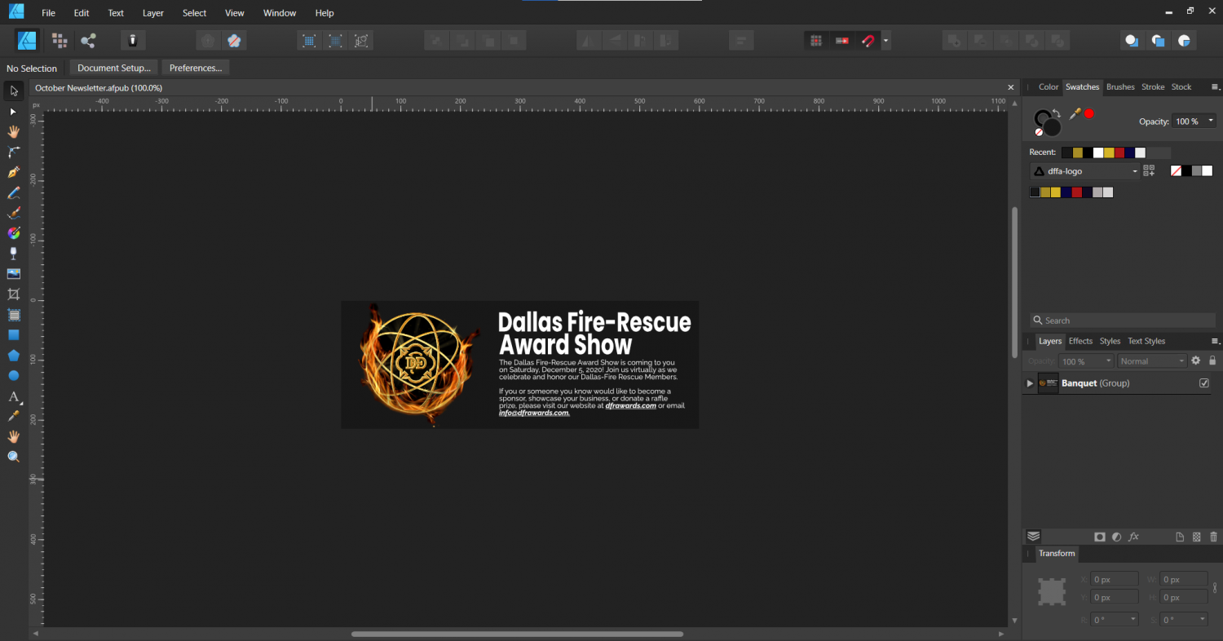
Task: Select the Zoom magnifier tool
Action: click(13, 457)
